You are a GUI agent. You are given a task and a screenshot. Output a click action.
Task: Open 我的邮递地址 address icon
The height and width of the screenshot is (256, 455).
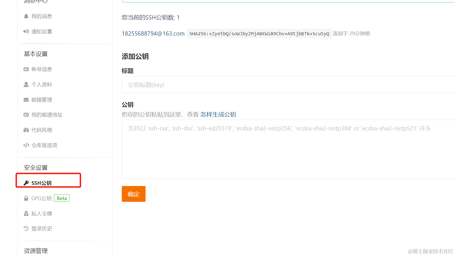click(x=26, y=115)
